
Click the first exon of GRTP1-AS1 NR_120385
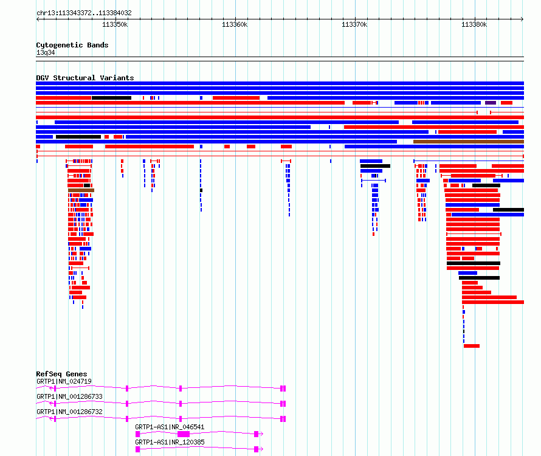pyautogui.click(x=137, y=449)
